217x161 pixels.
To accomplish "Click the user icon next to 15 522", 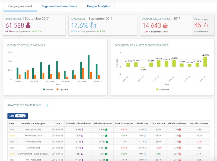I will (82, 130).
